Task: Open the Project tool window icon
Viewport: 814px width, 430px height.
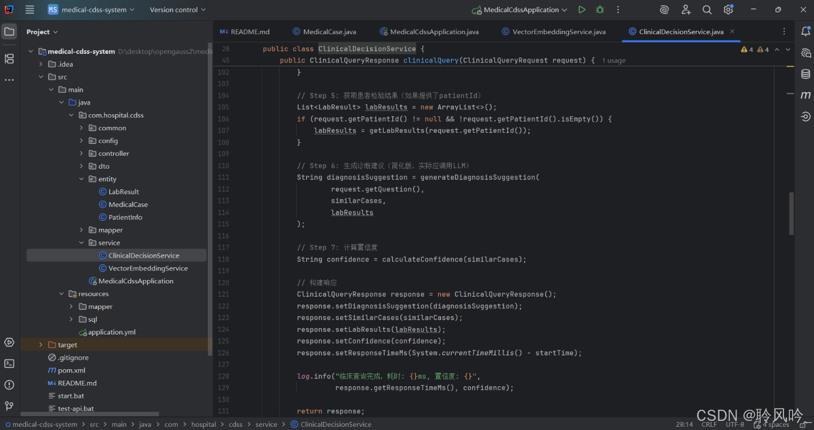Action: [9, 31]
